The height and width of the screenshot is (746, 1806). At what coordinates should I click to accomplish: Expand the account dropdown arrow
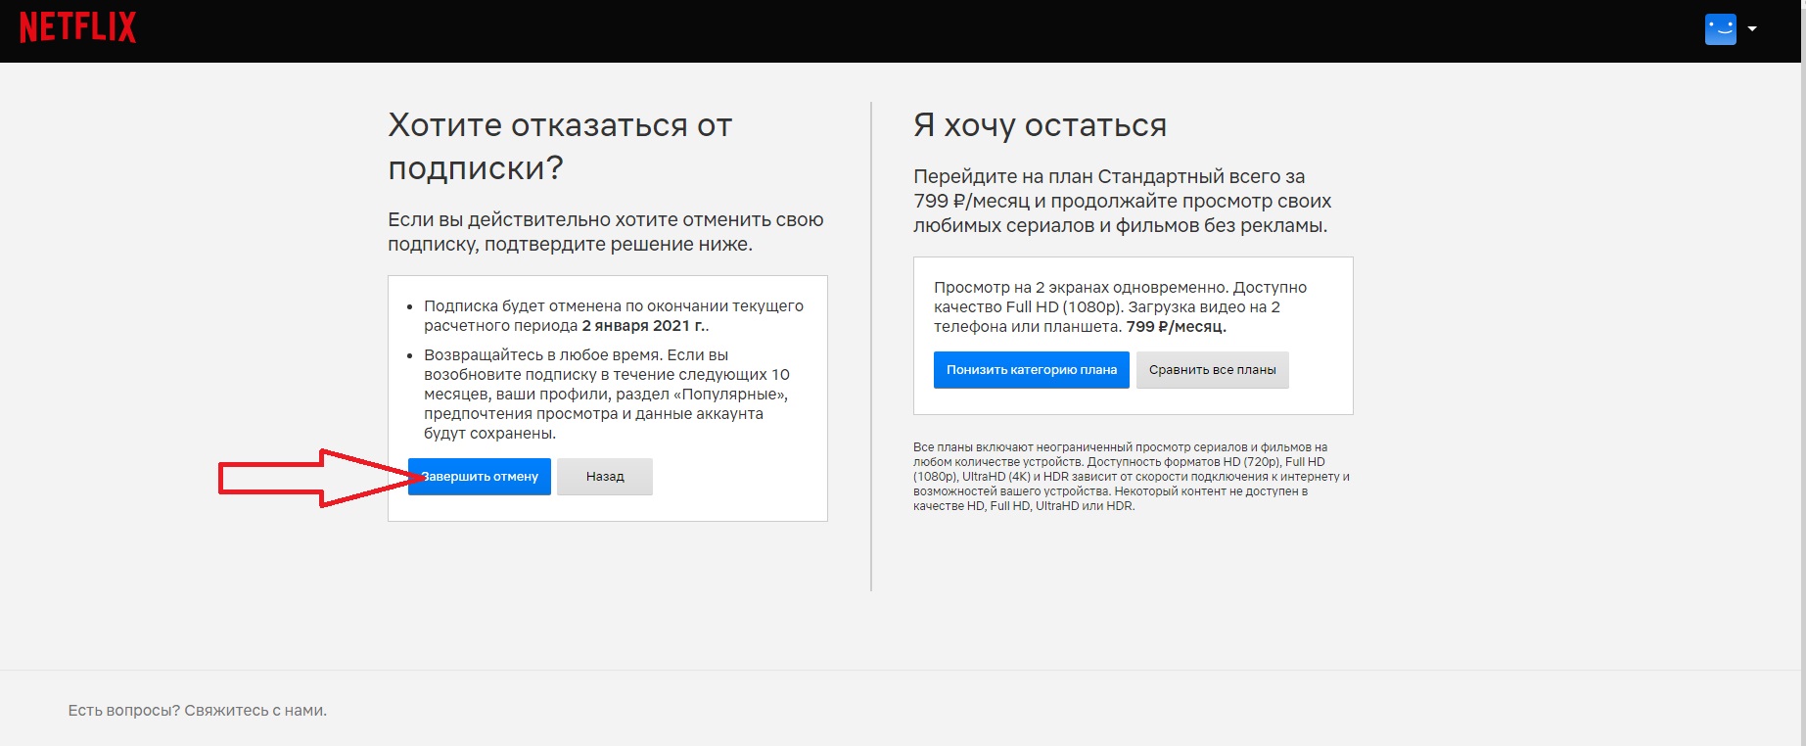1752,29
